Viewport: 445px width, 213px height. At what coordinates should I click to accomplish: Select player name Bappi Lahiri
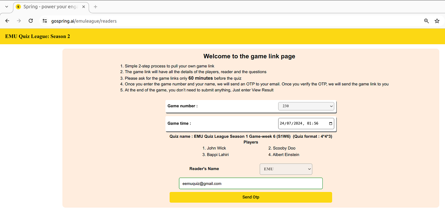(x=218, y=154)
